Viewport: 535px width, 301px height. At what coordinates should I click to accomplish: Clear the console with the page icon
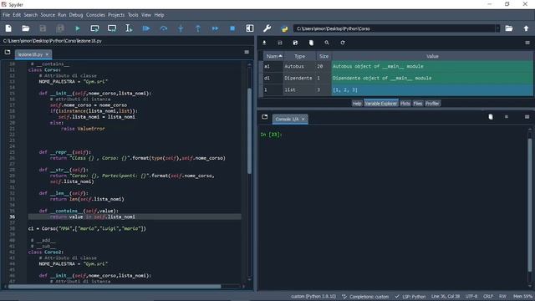(x=491, y=117)
